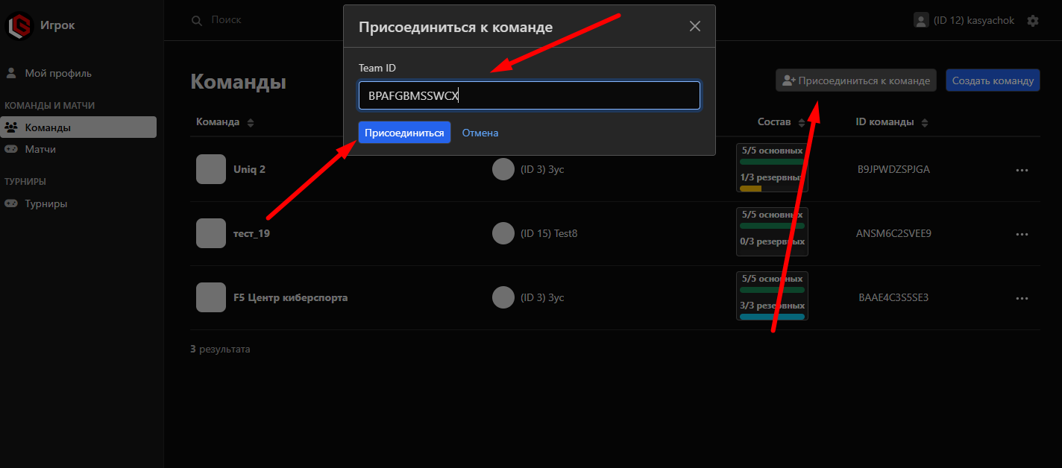Screen dimensions: 1062x468
Task: Click the Team ID input field
Action: coord(529,95)
